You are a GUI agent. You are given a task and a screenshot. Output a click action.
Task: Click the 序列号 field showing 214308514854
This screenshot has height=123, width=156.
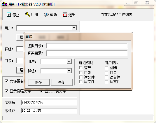click(x=49, y=103)
